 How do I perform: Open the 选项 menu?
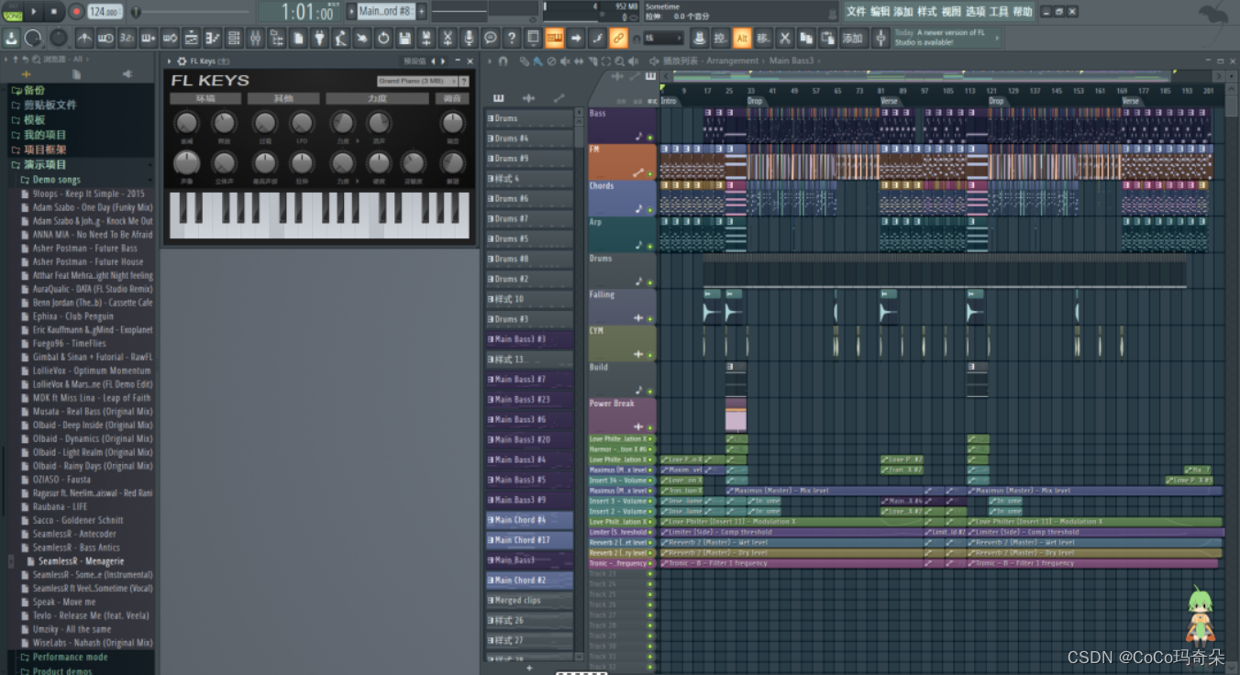(x=975, y=11)
